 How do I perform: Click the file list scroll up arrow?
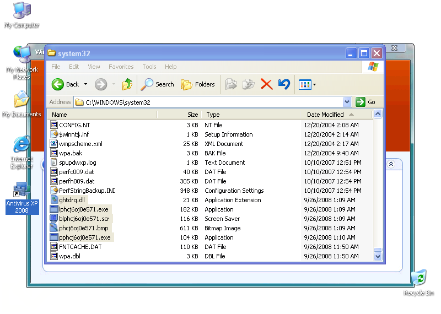pyautogui.click(x=378, y=114)
